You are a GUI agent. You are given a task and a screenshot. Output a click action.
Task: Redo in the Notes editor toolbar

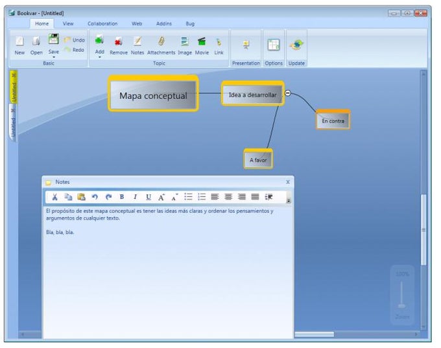coord(108,197)
